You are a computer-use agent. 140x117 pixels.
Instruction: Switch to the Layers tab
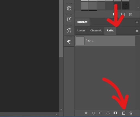pos(81,31)
